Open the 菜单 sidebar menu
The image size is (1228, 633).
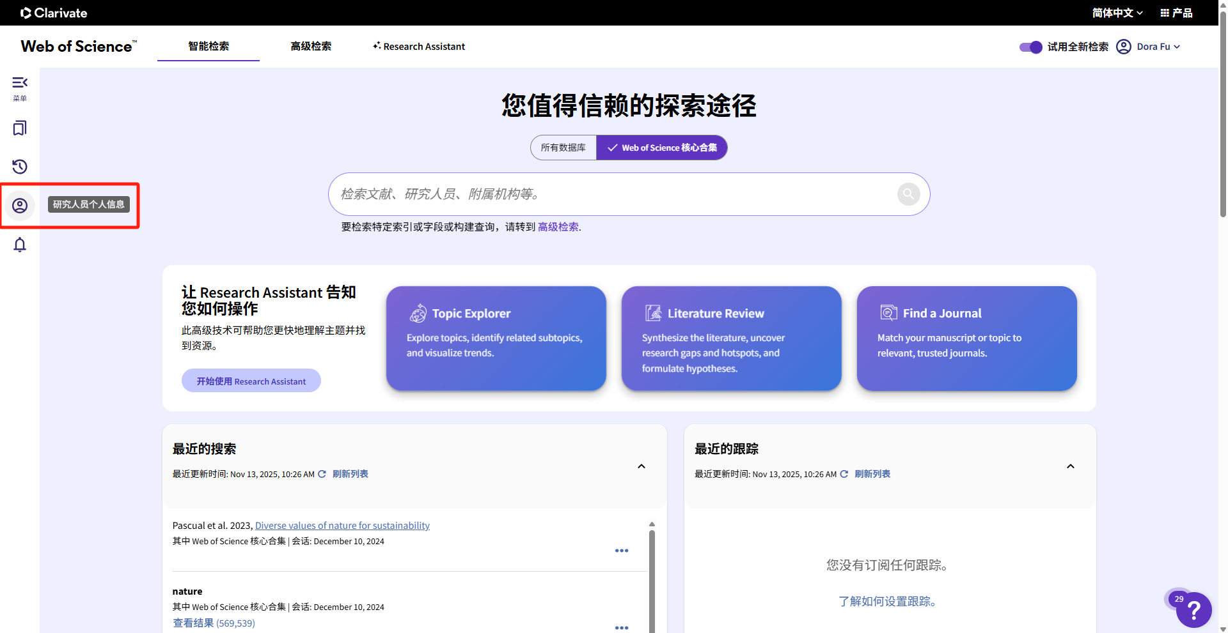[19, 86]
